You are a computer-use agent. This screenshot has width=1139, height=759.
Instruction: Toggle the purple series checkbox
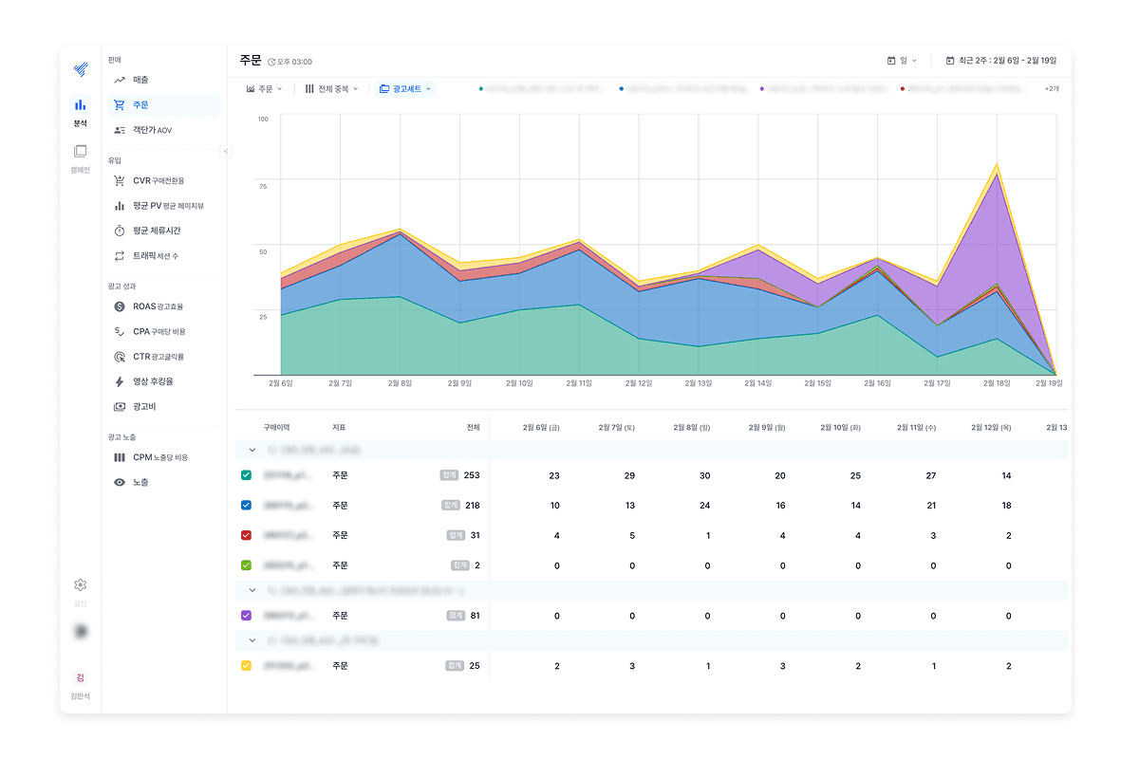(x=247, y=615)
